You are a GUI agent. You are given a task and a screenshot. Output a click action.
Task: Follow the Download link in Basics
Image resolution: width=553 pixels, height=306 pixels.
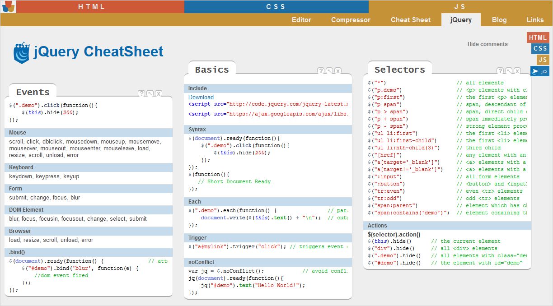[x=201, y=97]
